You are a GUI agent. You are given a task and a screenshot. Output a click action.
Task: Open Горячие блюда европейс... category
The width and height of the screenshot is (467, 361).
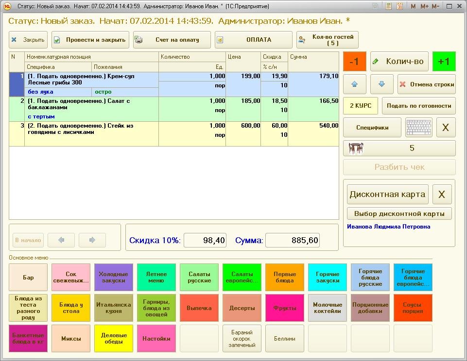[x=413, y=277]
